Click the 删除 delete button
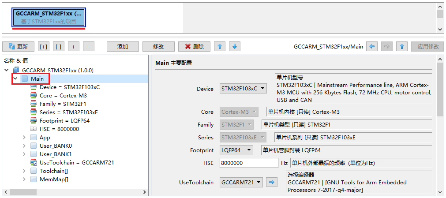 pos(194,46)
